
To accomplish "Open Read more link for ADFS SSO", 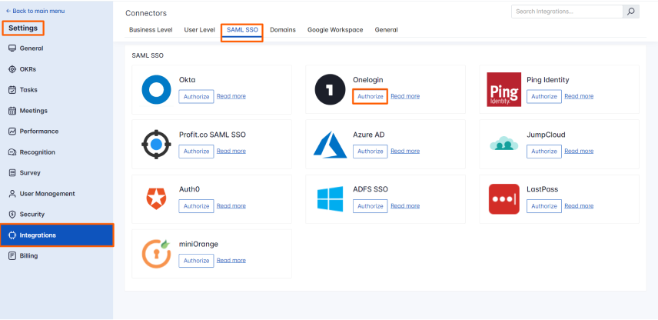I will [x=405, y=206].
